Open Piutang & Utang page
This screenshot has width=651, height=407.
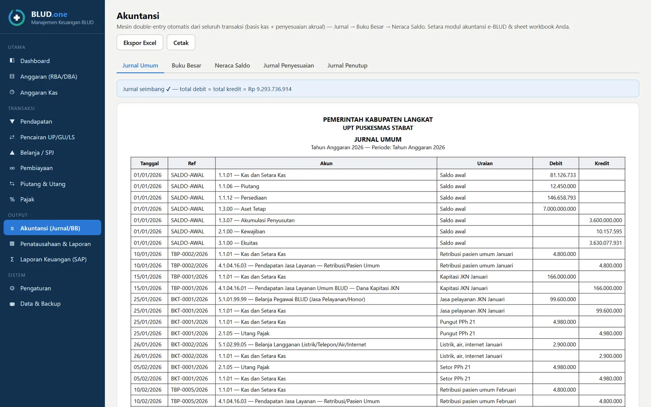point(52,184)
